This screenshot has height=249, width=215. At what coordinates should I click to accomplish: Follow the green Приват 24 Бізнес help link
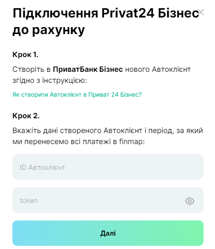pos(77,95)
